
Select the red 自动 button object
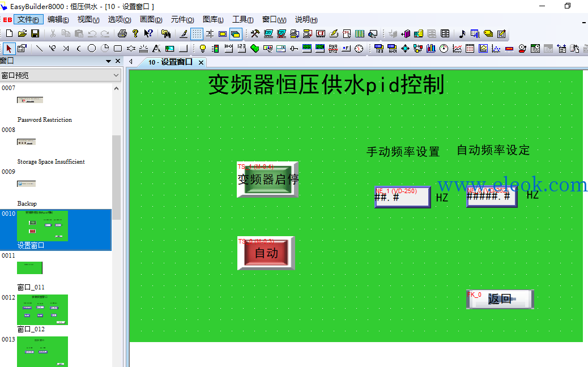(266, 253)
